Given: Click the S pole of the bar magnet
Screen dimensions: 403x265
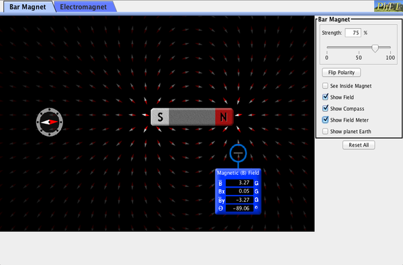Looking at the screenshot, I should tap(160, 117).
